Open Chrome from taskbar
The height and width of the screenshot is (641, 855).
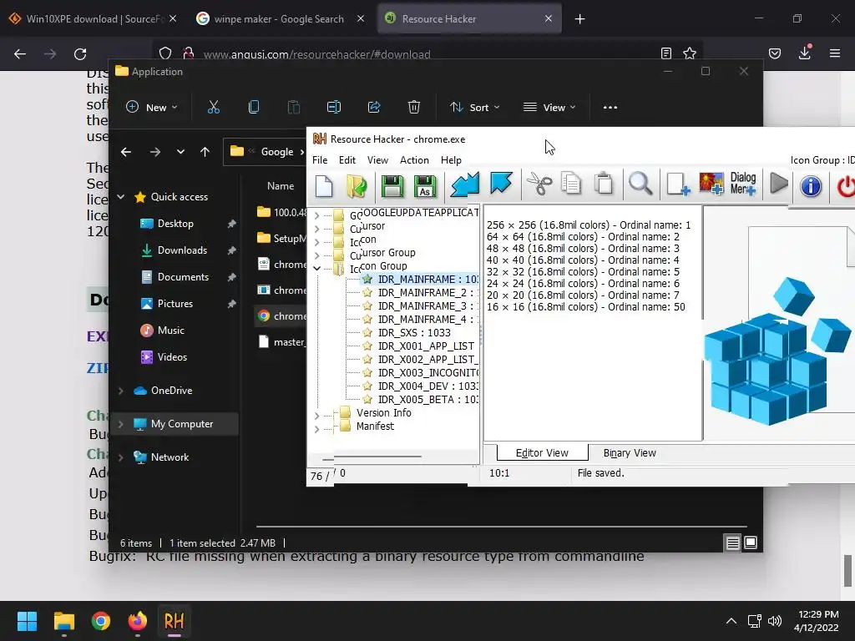click(100, 621)
